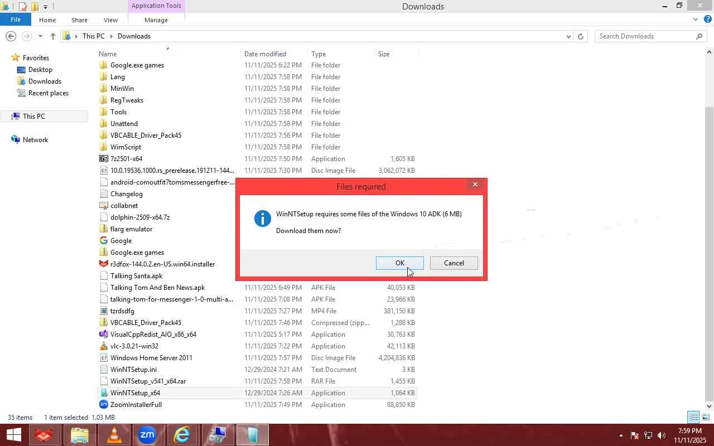Click the Search Downloads input field
The height and width of the screenshot is (446, 714).
[645, 36]
